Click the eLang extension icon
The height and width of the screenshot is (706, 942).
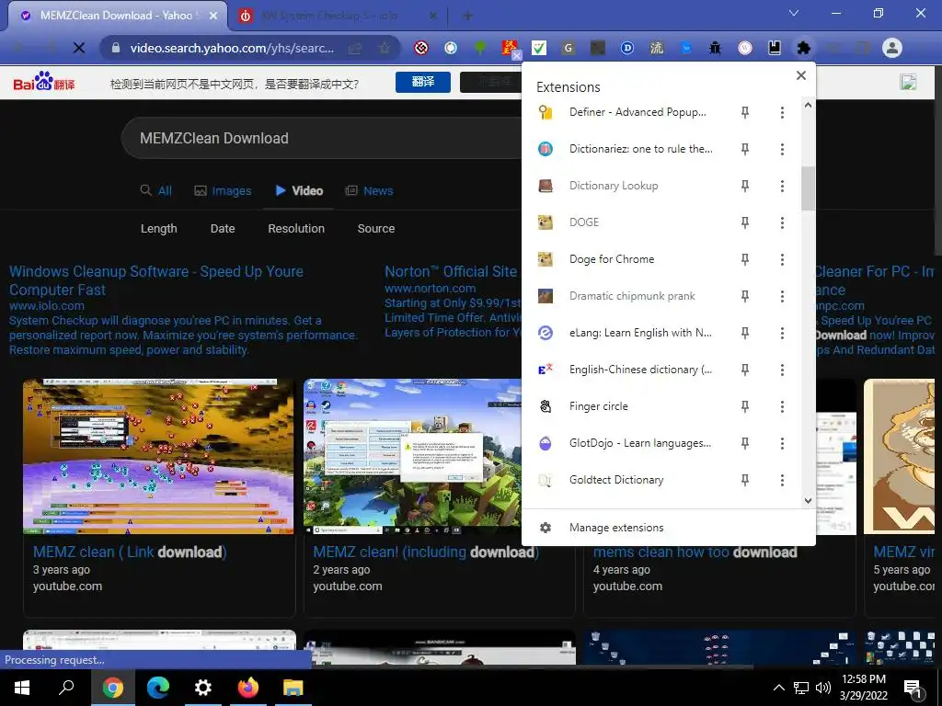click(546, 333)
